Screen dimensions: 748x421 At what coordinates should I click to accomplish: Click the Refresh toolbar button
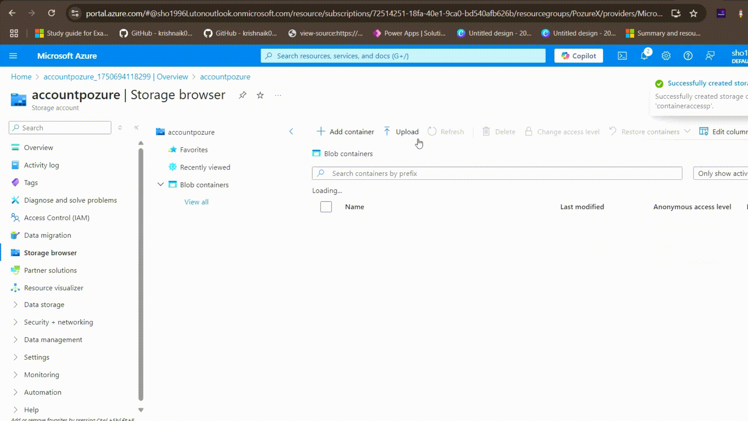click(446, 132)
